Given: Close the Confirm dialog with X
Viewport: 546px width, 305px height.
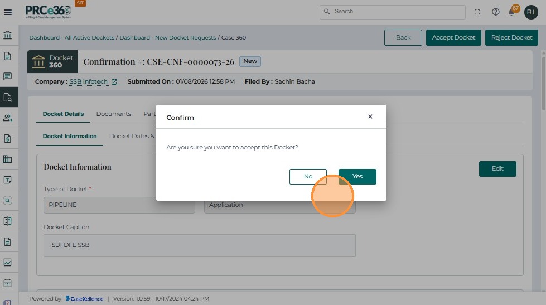Looking at the screenshot, I should tap(370, 117).
